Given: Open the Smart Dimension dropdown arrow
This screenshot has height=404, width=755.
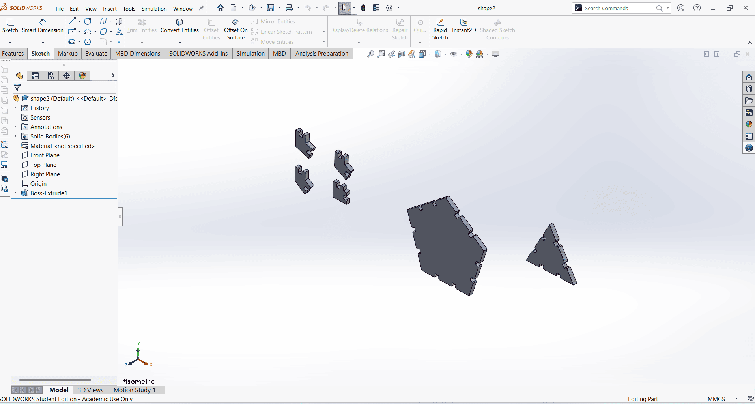Looking at the screenshot, I should click(x=43, y=42).
